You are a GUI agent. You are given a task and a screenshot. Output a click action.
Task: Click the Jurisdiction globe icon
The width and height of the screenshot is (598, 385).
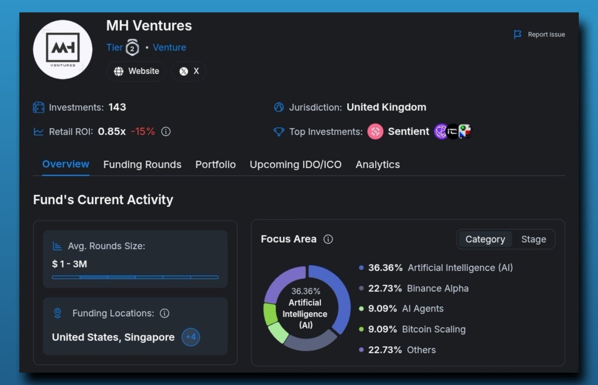279,107
